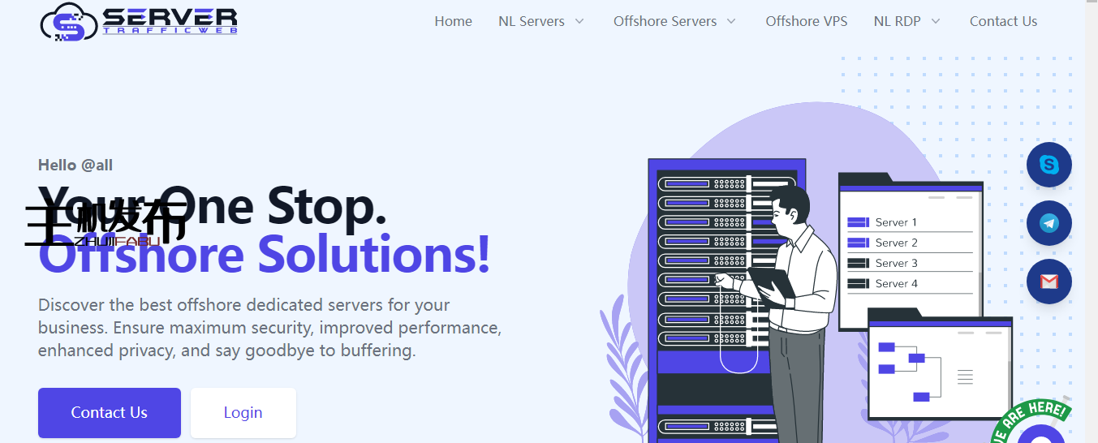Click the Offshore Servers menu label
The image size is (1098, 443).
(665, 21)
